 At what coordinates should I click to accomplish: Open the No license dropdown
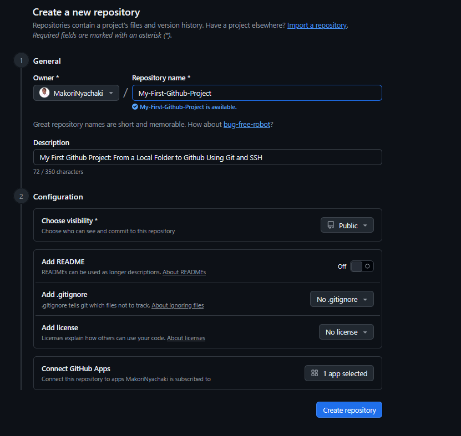[x=346, y=332]
